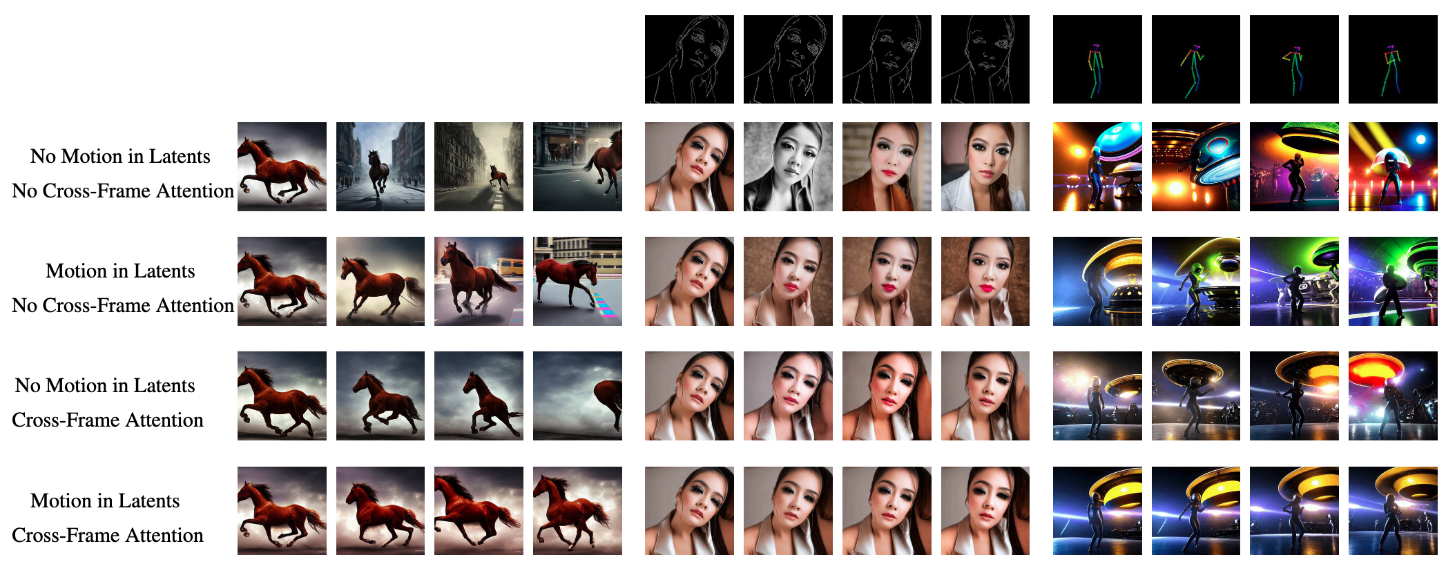Screen dimensions: 1446x564
Task: Open the dancer silhouette with purple crowd image
Action: click(1294, 166)
